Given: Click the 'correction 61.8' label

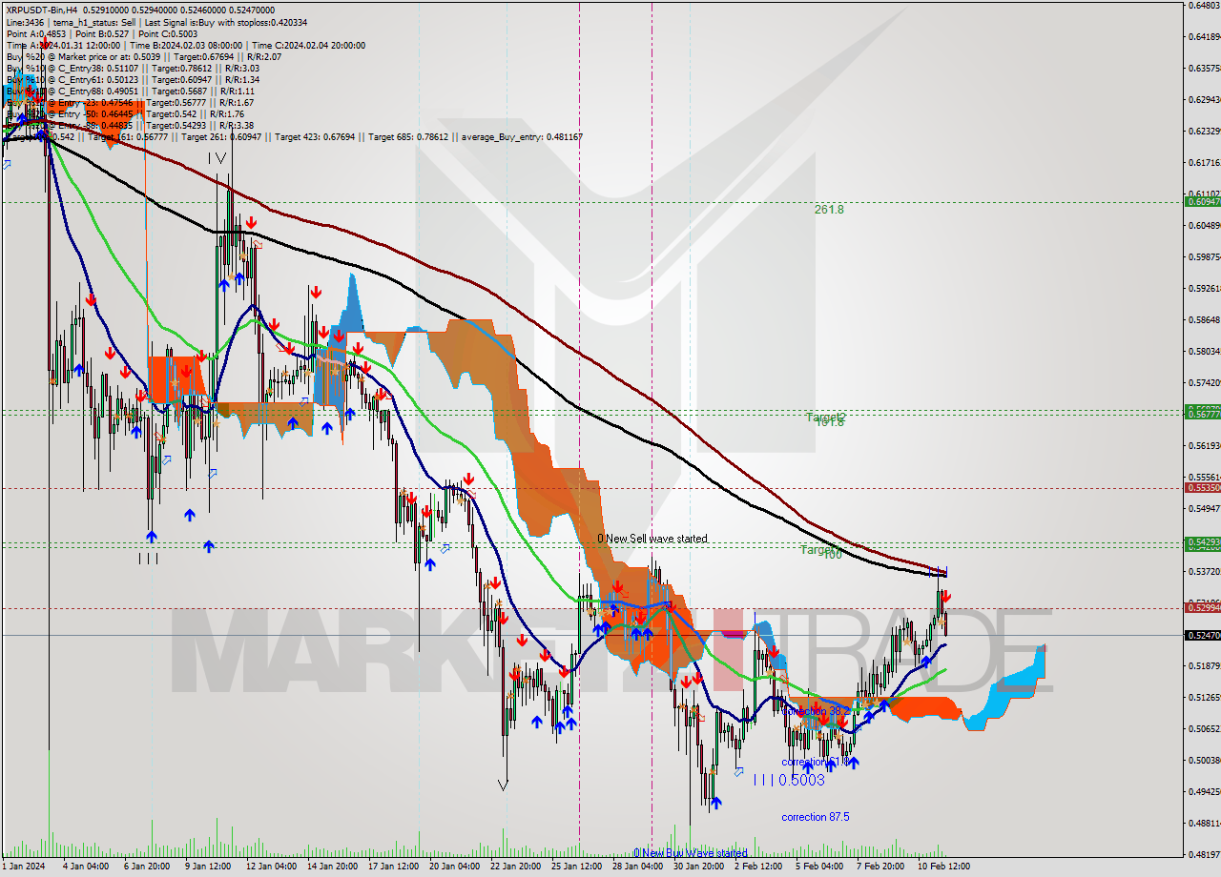Looking at the screenshot, I should [816, 762].
